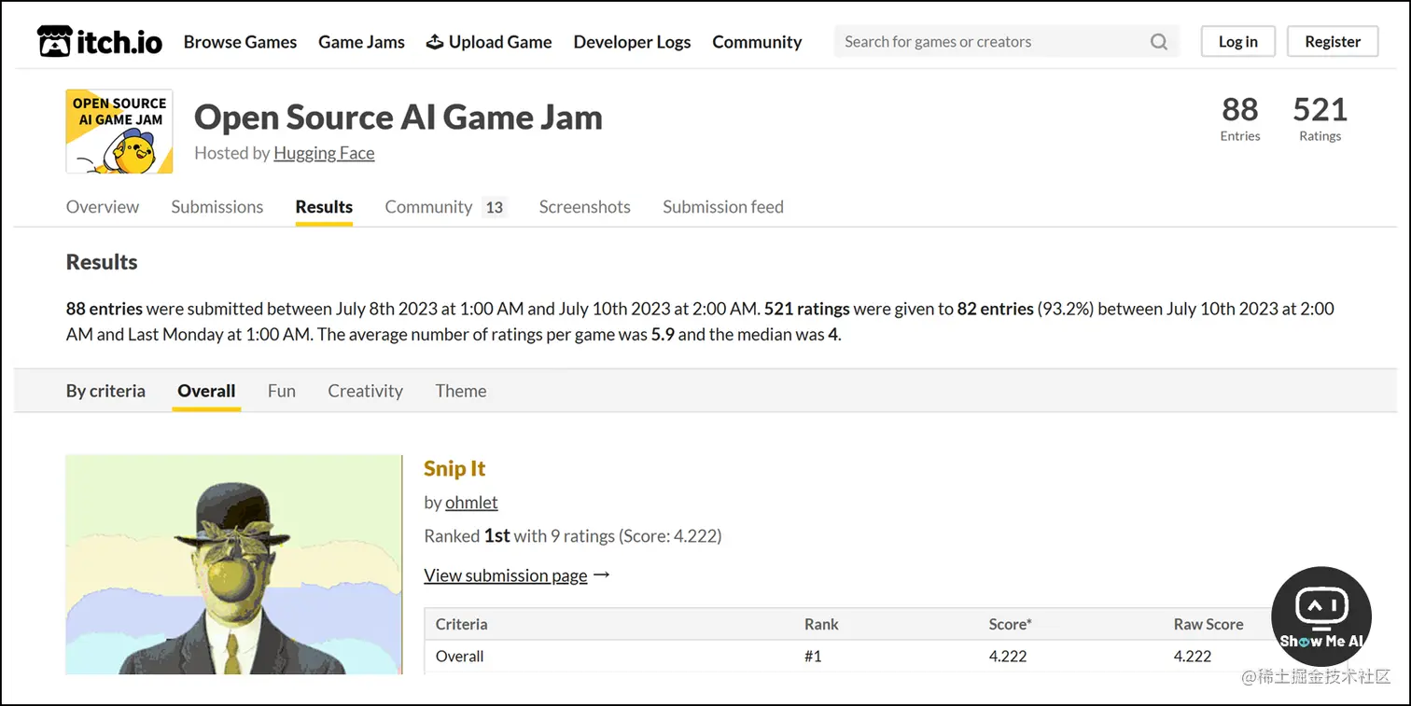
Task: Click the Criteria column header
Action: (461, 625)
